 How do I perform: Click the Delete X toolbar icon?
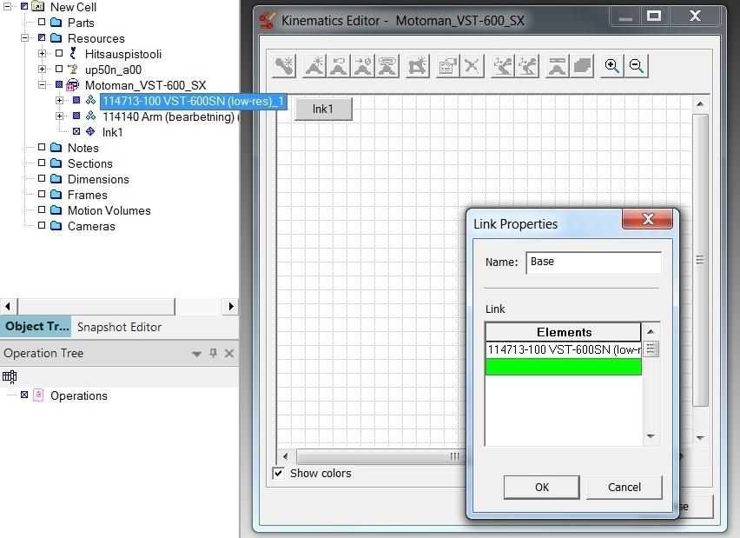coord(472,66)
